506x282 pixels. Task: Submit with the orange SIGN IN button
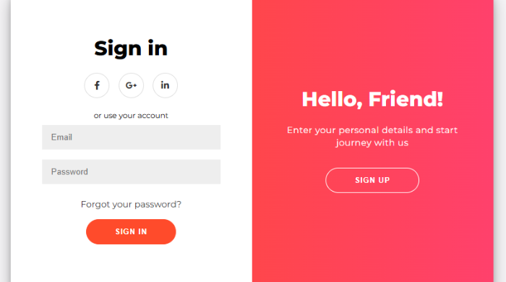[x=131, y=231]
